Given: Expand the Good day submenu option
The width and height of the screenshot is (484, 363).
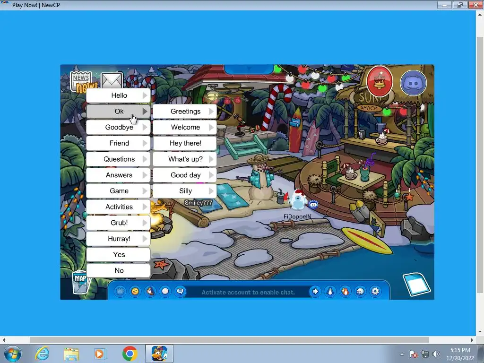Looking at the screenshot, I should pyautogui.click(x=185, y=175).
